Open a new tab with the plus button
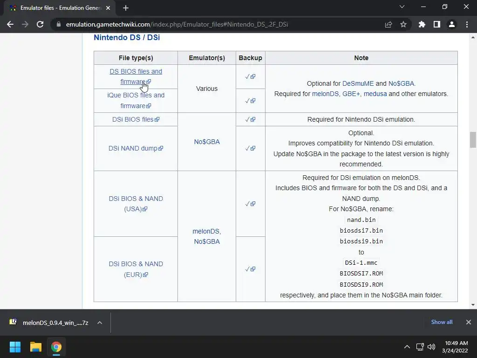This screenshot has height=358, width=477. (x=126, y=8)
